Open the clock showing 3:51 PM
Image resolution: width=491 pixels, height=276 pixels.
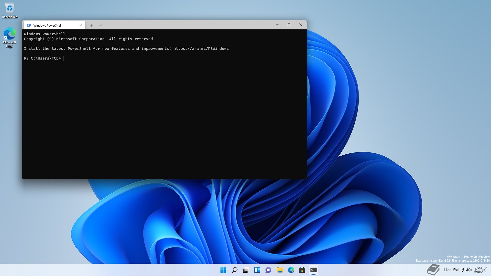tap(481, 270)
